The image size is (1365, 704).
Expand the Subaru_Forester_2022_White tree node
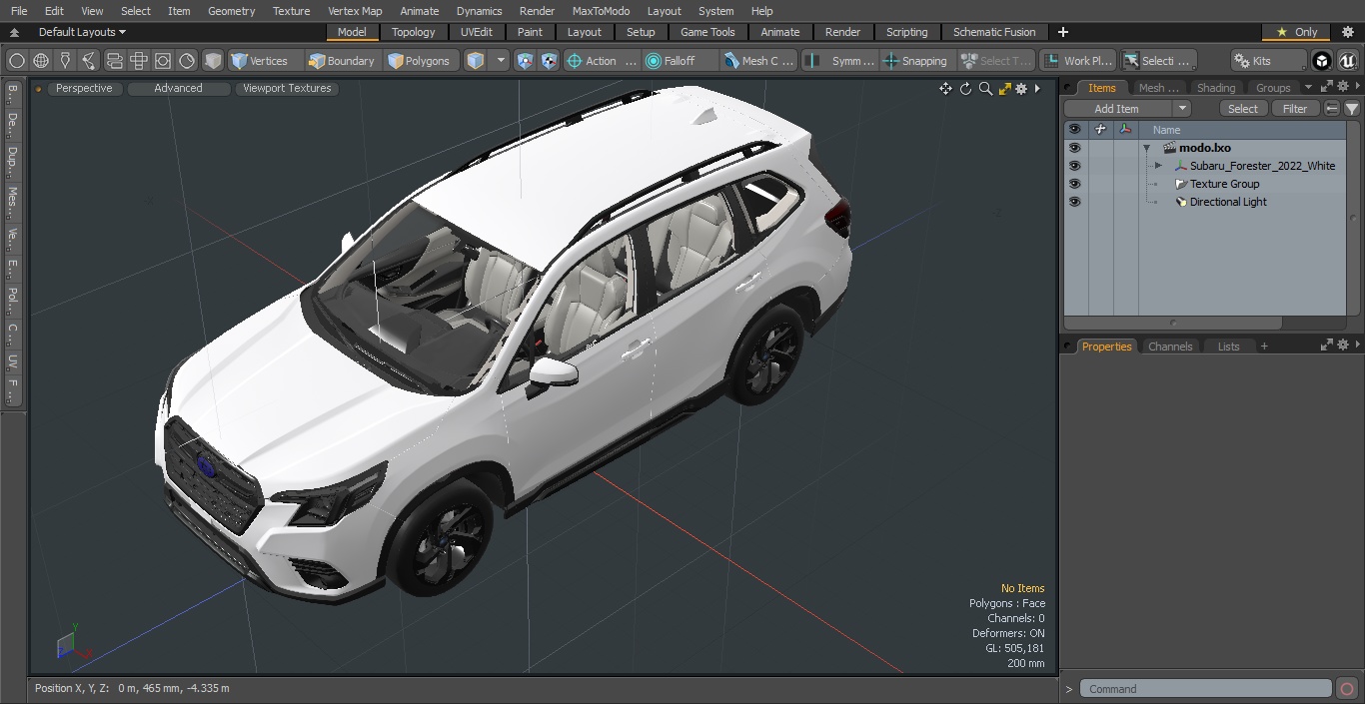click(x=1158, y=166)
